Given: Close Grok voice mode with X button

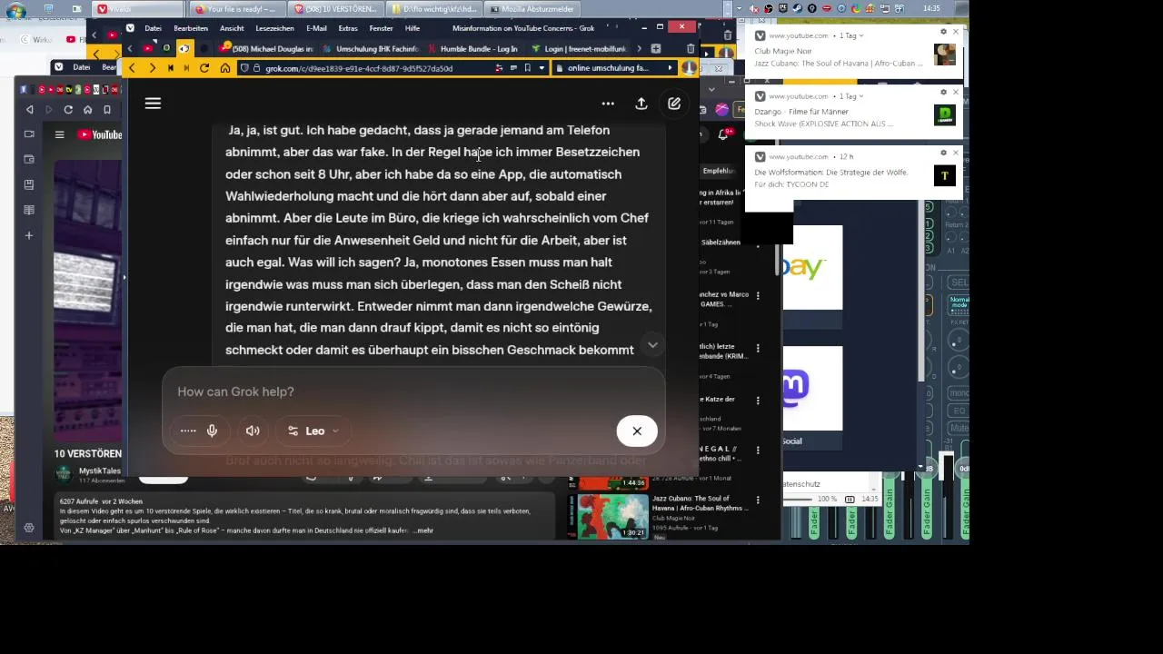Looking at the screenshot, I should (x=637, y=431).
